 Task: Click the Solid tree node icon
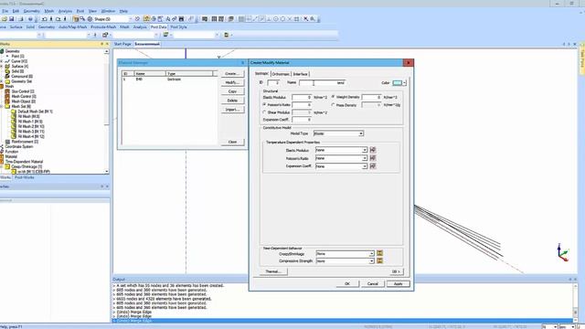click(7, 71)
